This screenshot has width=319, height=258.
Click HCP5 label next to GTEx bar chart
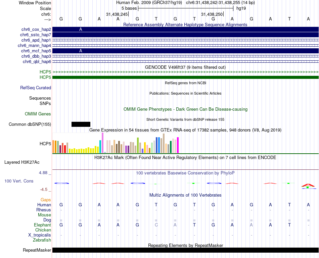tap(45, 144)
